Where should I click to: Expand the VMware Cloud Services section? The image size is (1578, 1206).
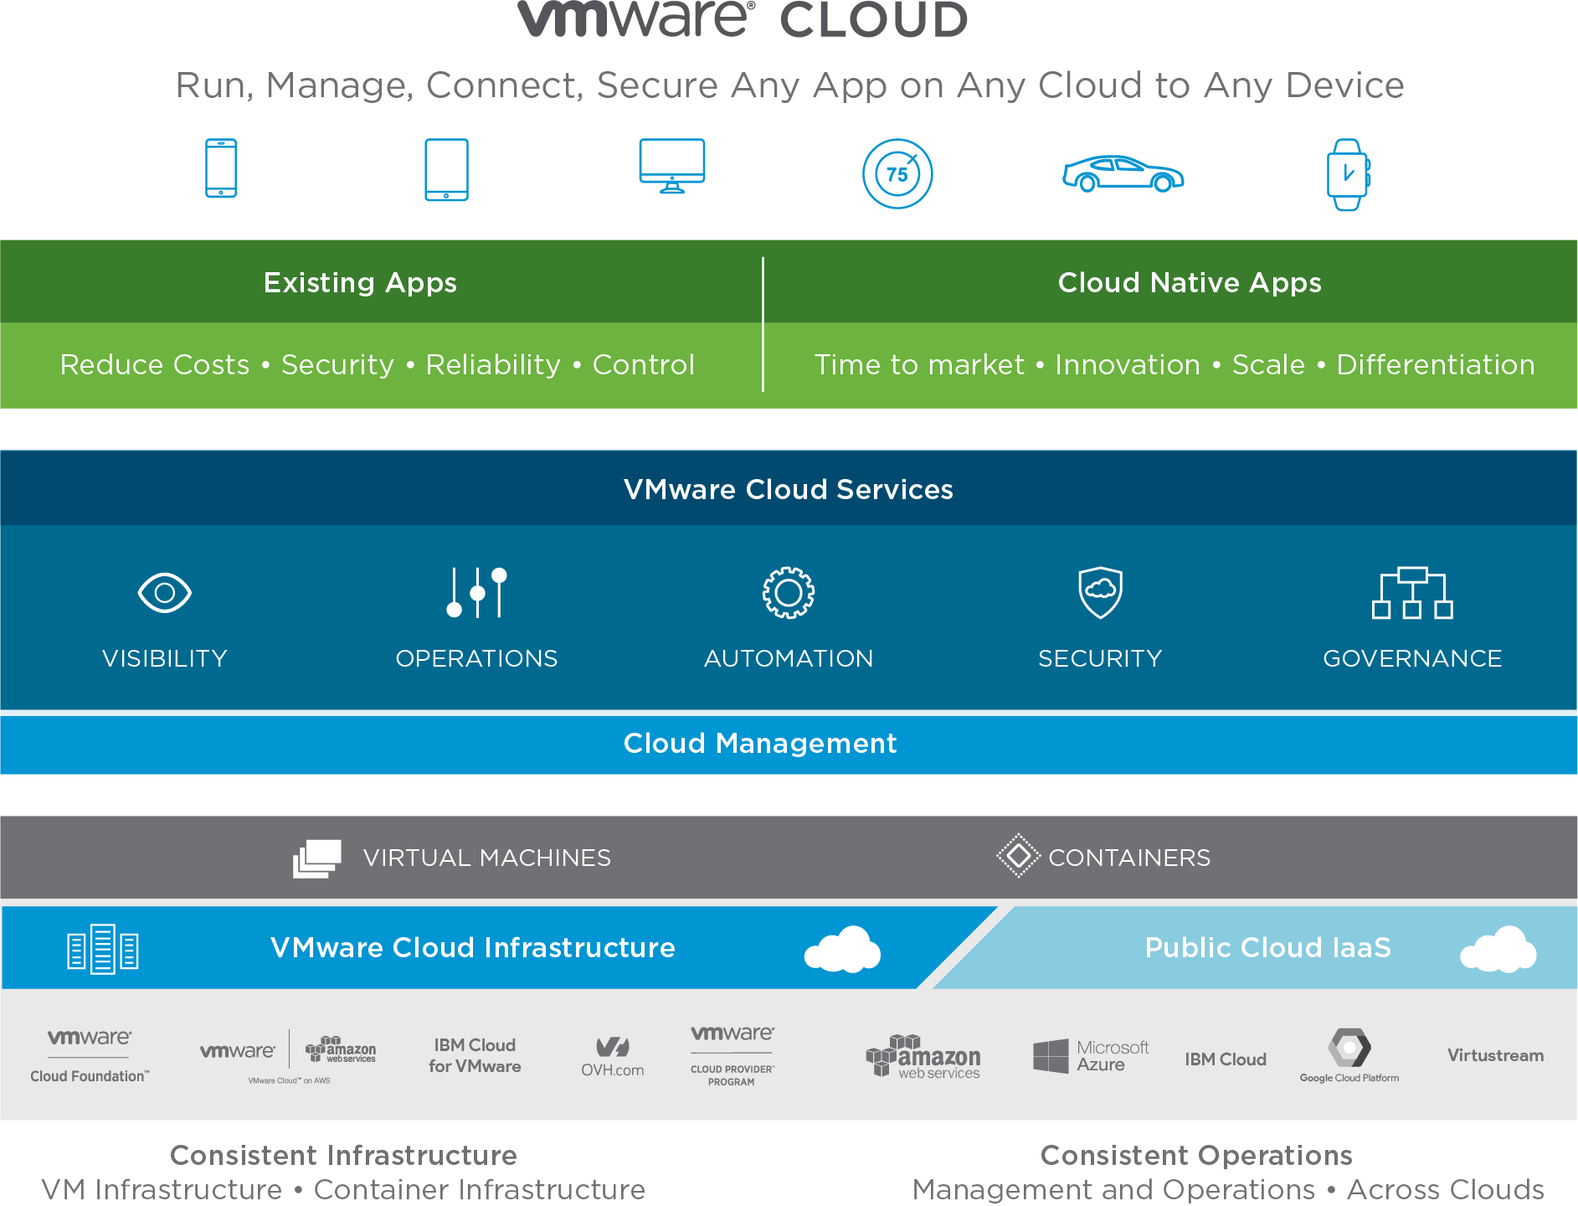coord(788,489)
